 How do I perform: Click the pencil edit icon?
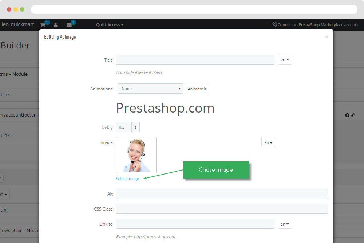[x=353, y=115]
